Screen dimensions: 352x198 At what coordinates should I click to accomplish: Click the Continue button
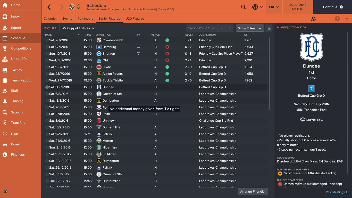(x=333, y=7)
